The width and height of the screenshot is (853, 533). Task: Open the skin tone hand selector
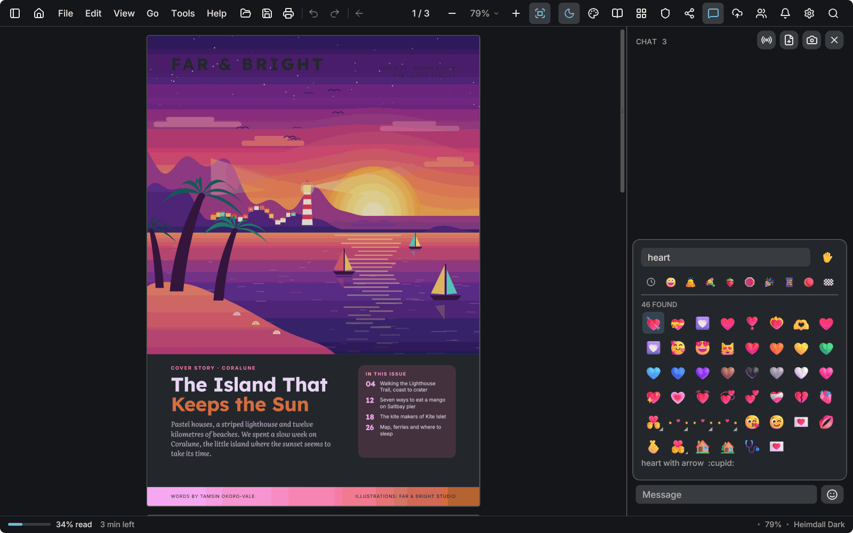coord(827,257)
